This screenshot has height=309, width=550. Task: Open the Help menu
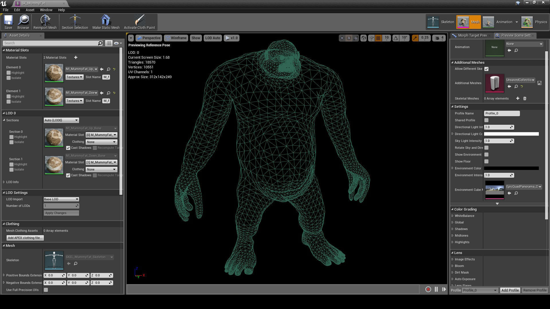(x=61, y=10)
